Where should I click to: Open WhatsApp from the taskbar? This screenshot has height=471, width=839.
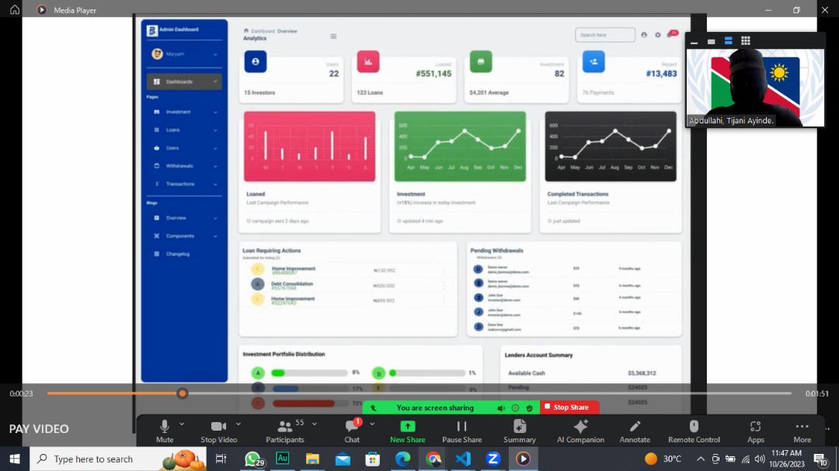[x=252, y=459]
